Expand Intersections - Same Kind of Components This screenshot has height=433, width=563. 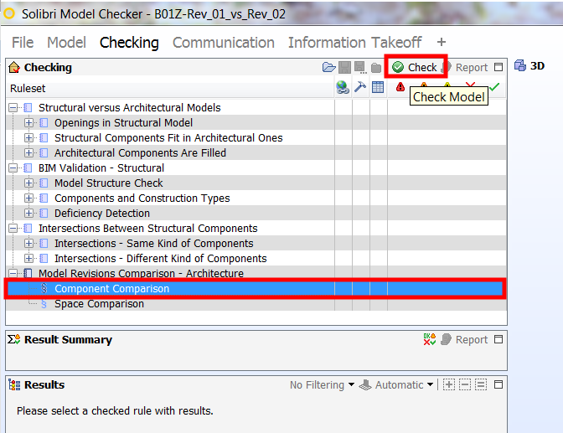29,243
